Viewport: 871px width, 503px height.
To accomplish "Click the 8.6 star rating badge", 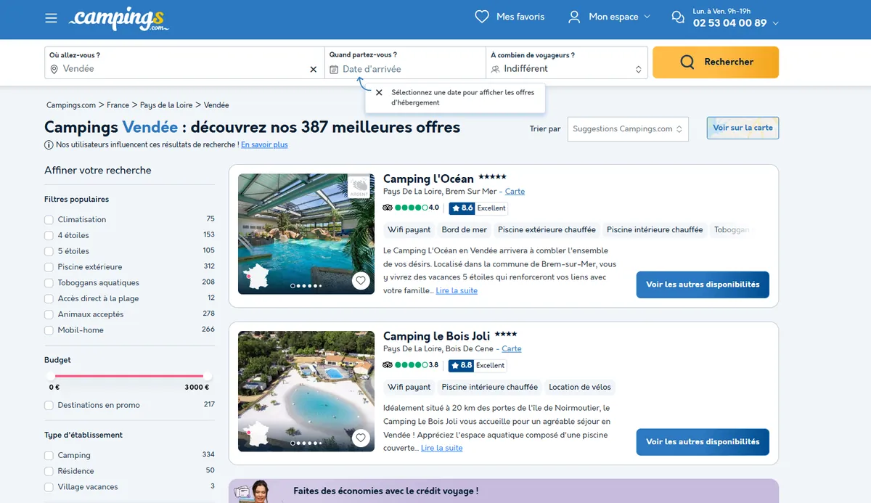I will click(x=462, y=208).
